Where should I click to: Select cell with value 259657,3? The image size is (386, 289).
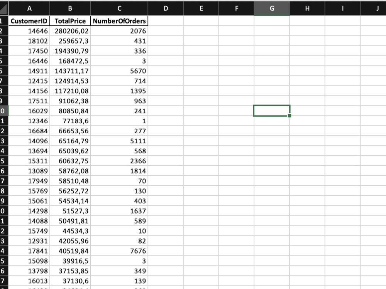[70, 41]
